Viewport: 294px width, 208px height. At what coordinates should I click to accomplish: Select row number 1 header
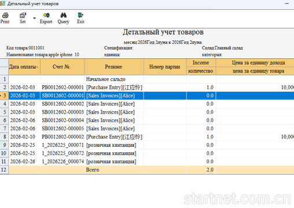coord(4,79)
